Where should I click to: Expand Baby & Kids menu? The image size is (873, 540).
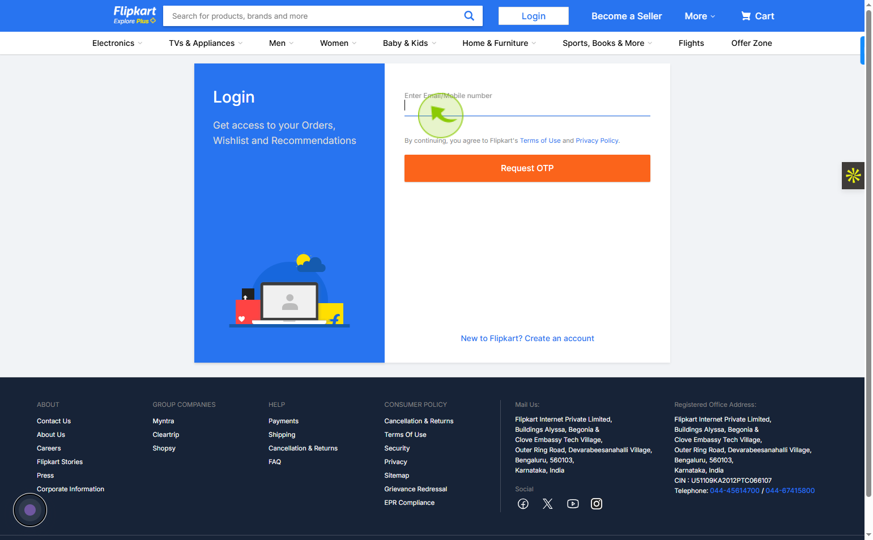coord(410,43)
